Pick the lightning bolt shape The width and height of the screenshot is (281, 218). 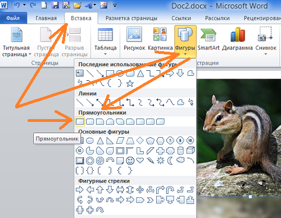[x=150, y=161]
